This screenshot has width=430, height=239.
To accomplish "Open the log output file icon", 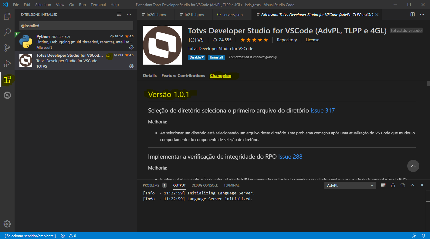I will coord(403,185).
